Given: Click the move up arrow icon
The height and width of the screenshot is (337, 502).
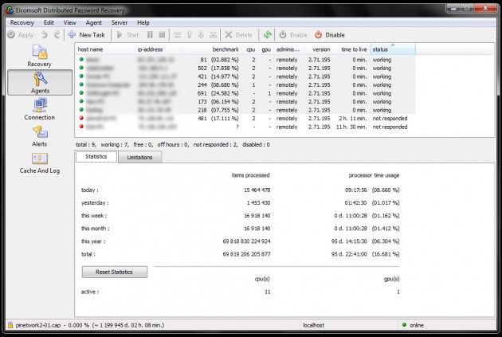Looking at the screenshot, I should [x=189, y=35].
